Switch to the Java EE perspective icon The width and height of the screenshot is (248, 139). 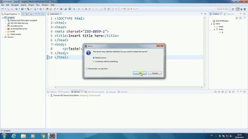coord(238,9)
